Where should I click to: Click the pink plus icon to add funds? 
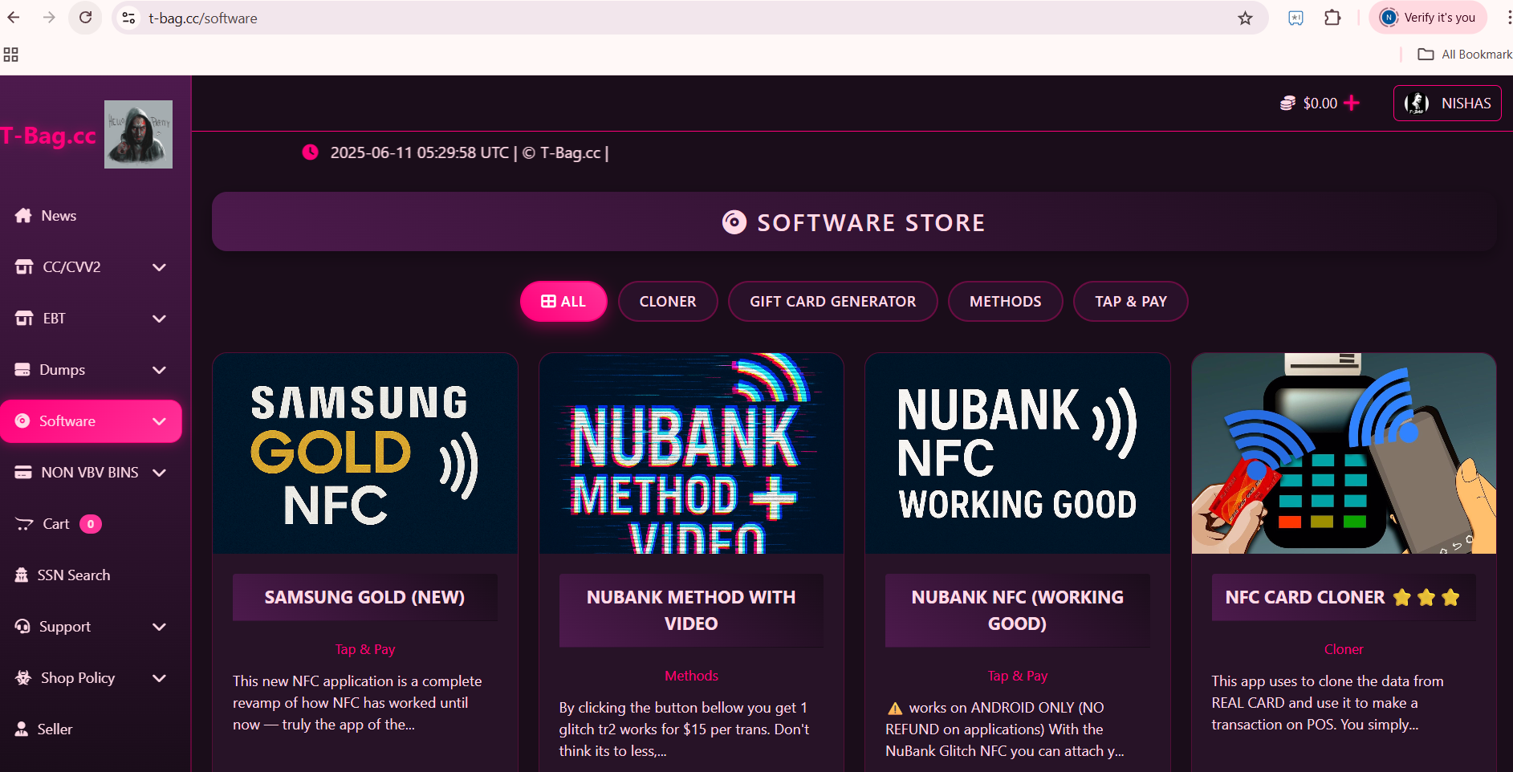pos(1352,103)
